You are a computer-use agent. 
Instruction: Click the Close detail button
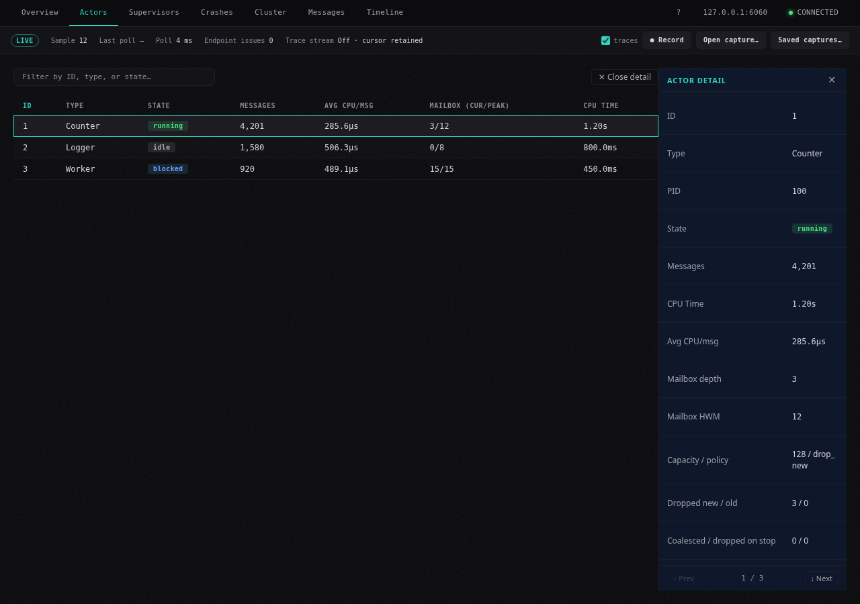625,77
